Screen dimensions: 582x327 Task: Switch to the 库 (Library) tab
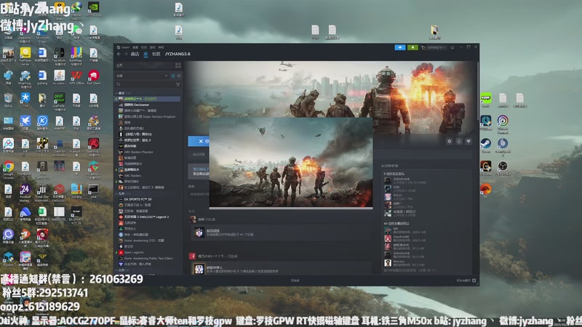coord(145,54)
